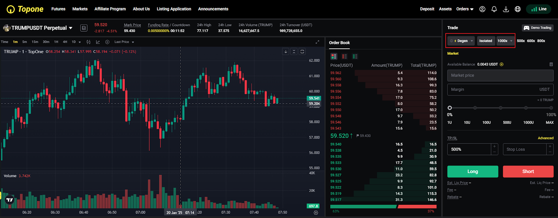Open the calculator icon in Trade panel
Screen dimensions: 558x218
(x=551, y=64)
